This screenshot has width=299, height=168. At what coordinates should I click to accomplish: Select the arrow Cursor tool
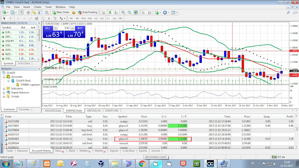click(x=4, y=19)
